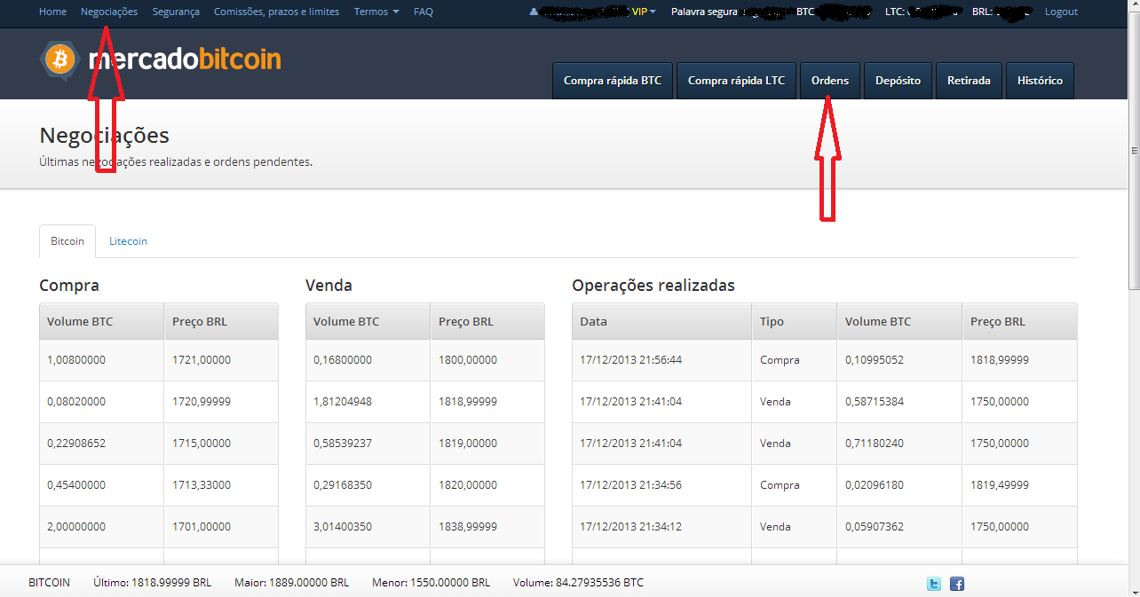Image resolution: width=1140 pixels, height=597 pixels.
Task: Click Compra rápida LTC button
Action: click(x=737, y=81)
